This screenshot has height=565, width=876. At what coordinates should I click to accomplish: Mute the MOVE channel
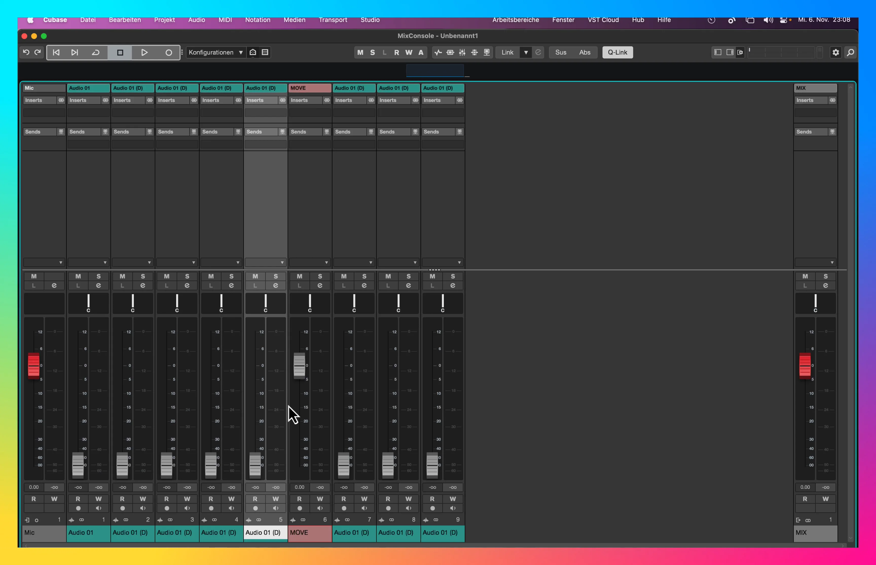click(x=299, y=276)
